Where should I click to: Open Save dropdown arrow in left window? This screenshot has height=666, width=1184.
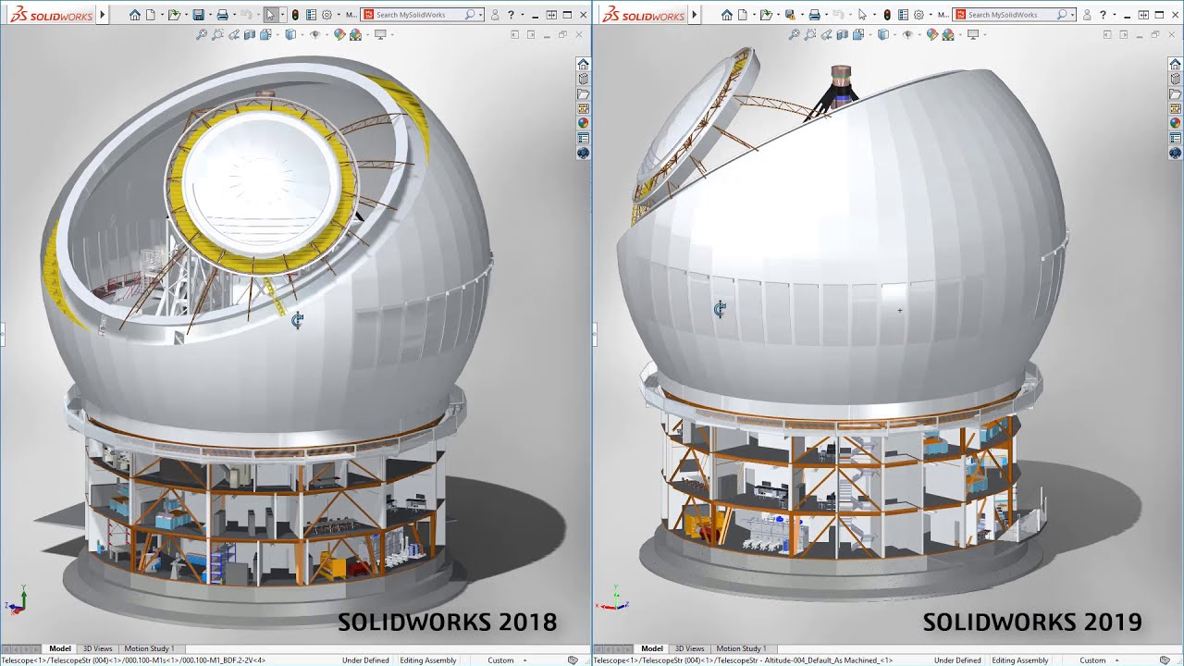pyautogui.click(x=210, y=15)
